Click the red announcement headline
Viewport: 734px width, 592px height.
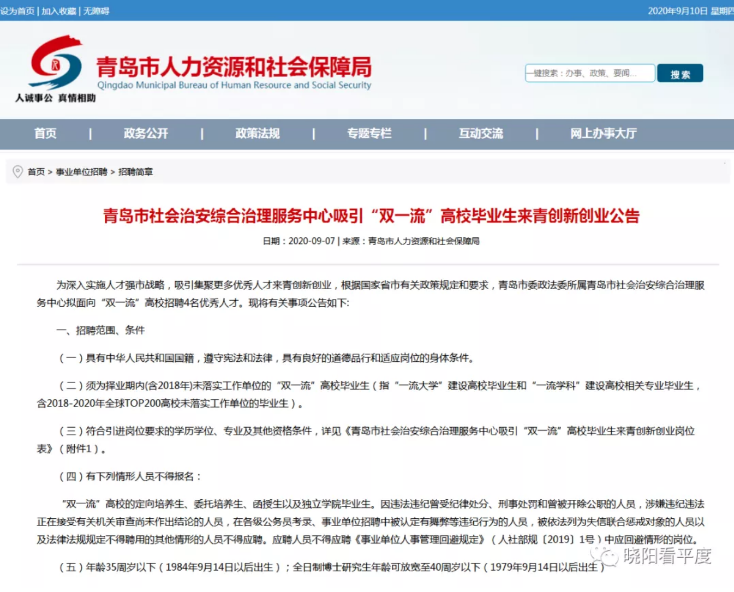coord(371,216)
